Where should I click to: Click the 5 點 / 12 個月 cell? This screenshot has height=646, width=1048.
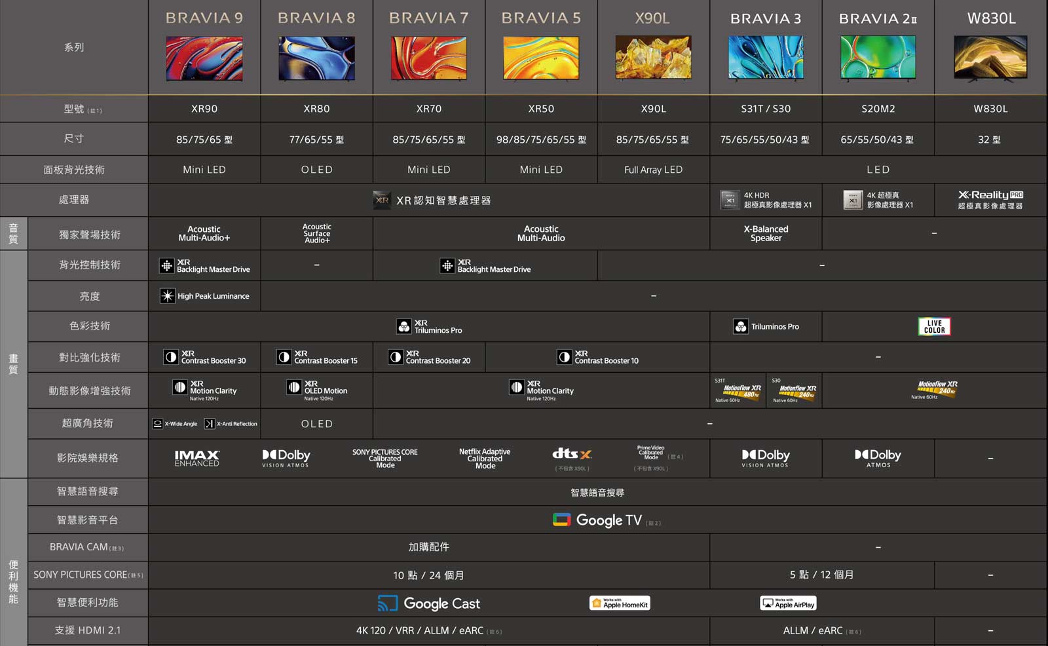pyautogui.click(x=822, y=575)
